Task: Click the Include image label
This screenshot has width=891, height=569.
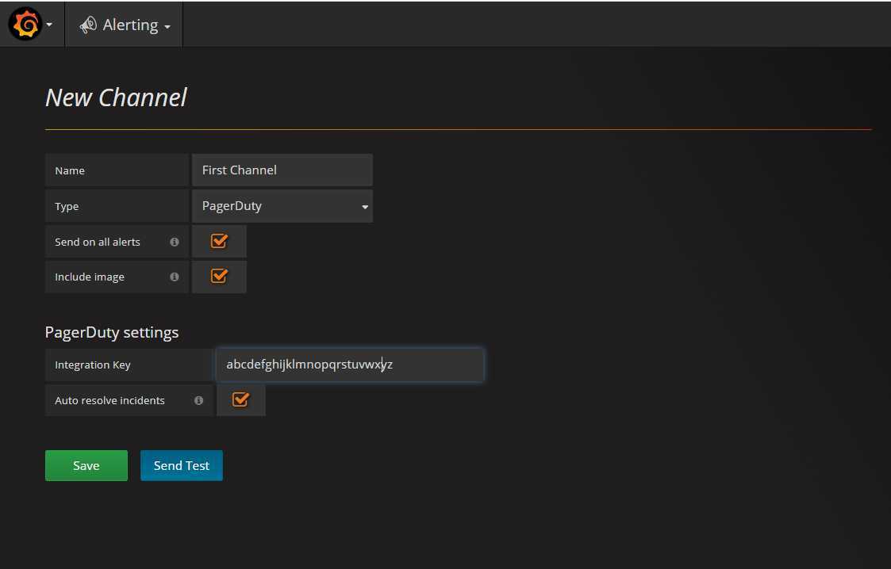Action: [89, 277]
